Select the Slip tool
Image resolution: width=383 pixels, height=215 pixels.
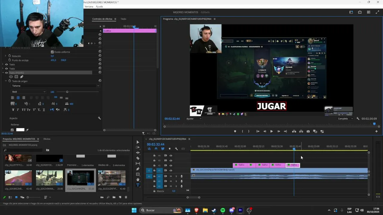(x=138, y=164)
